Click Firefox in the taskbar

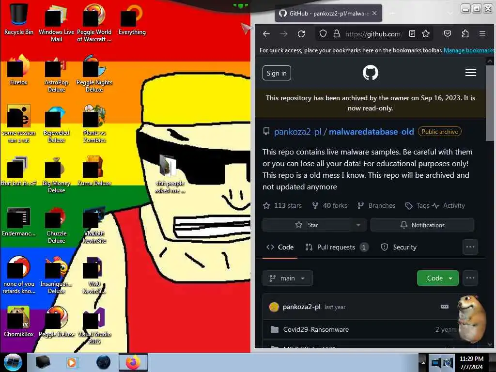pos(133,362)
